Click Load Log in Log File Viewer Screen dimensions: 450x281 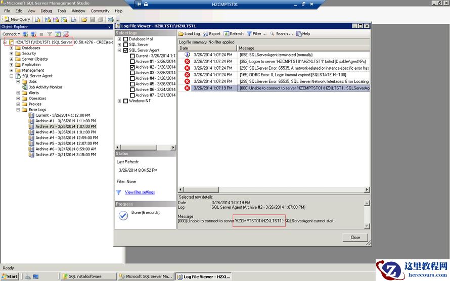[x=189, y=34]
